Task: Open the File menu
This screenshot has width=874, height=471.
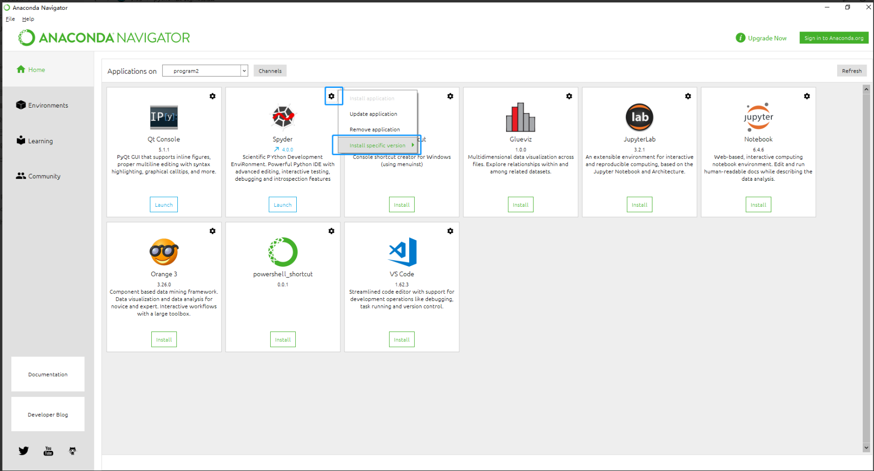Action: [10, 19]
